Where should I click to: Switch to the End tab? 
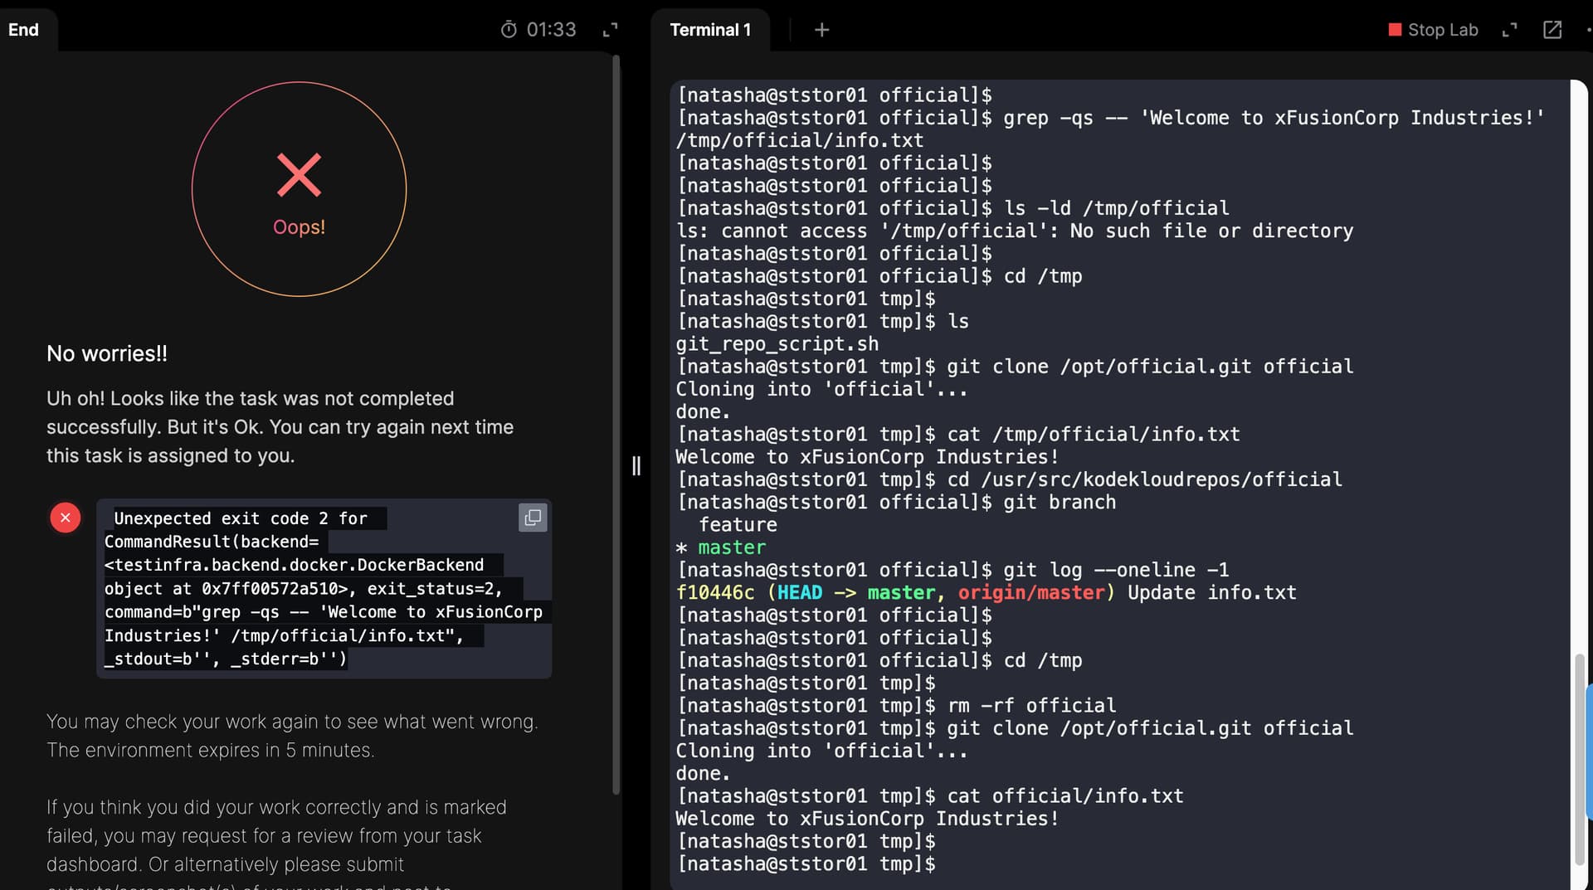point(23,30)
